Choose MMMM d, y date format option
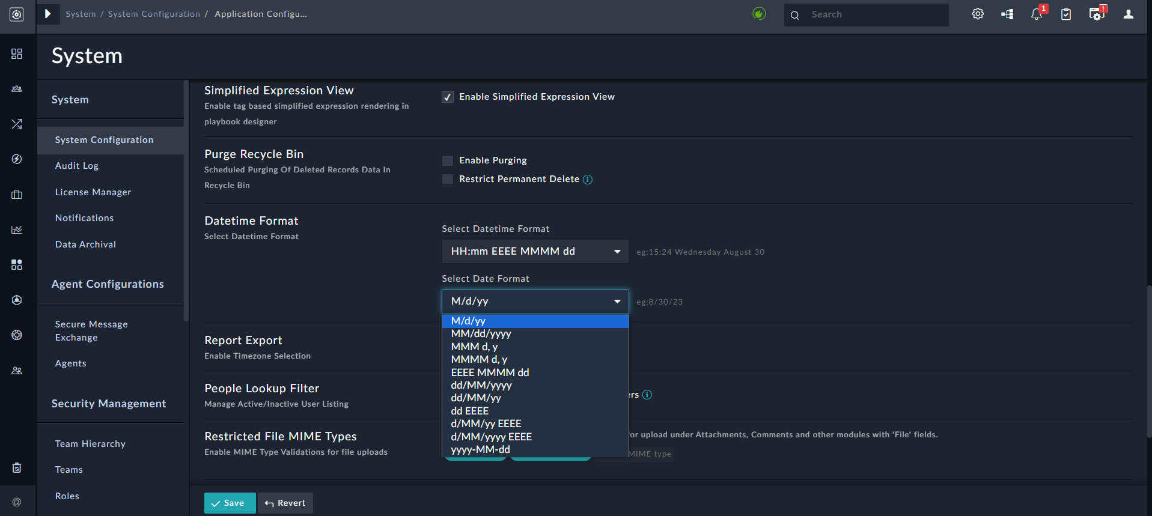Viewport: 1152px width, 516px height. tap(535, 360)
